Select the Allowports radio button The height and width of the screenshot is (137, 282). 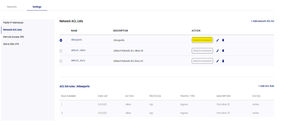(x=61, y=40)
